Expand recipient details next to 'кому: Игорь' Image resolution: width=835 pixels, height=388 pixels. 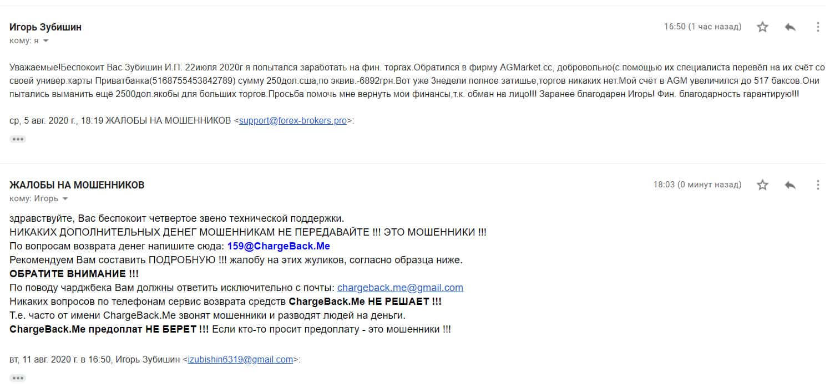65,199
